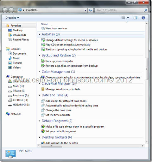This screenshot has width=152, height=162.
Task: Open Add clocks for different time zones
Action: [x=66, y=101]
